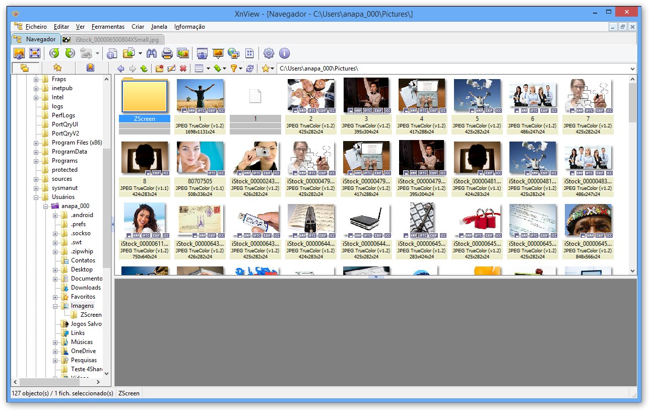Open the settings gear icon
Image resolution: width=650 pixels, height=412 pixels.
click(x=269, y=53)
